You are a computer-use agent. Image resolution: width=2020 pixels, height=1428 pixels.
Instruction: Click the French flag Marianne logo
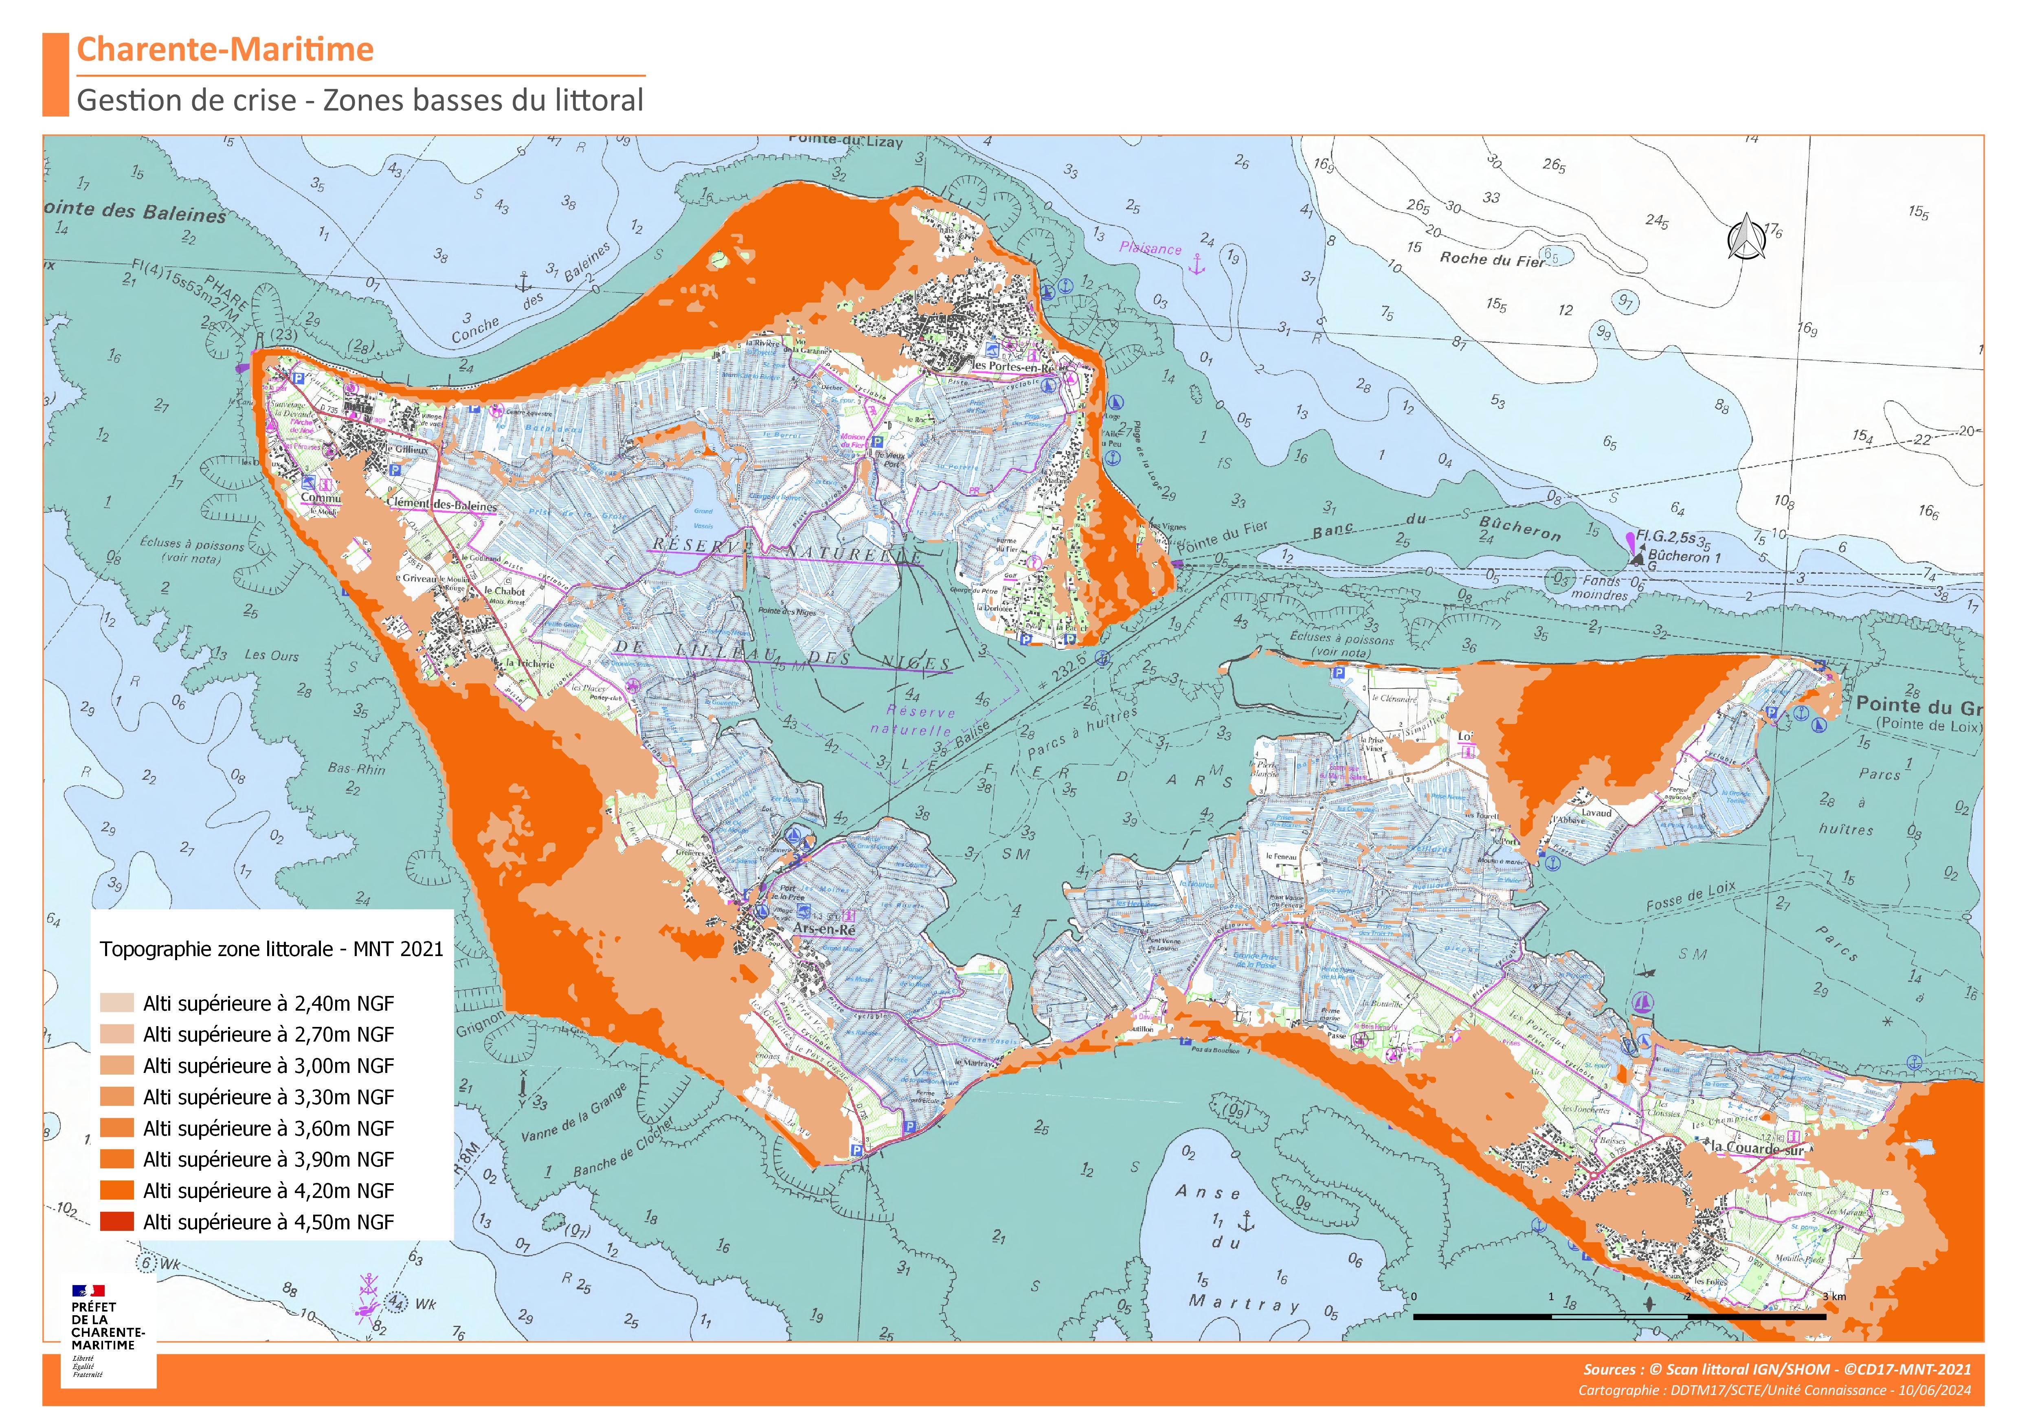coord(88,1291)
